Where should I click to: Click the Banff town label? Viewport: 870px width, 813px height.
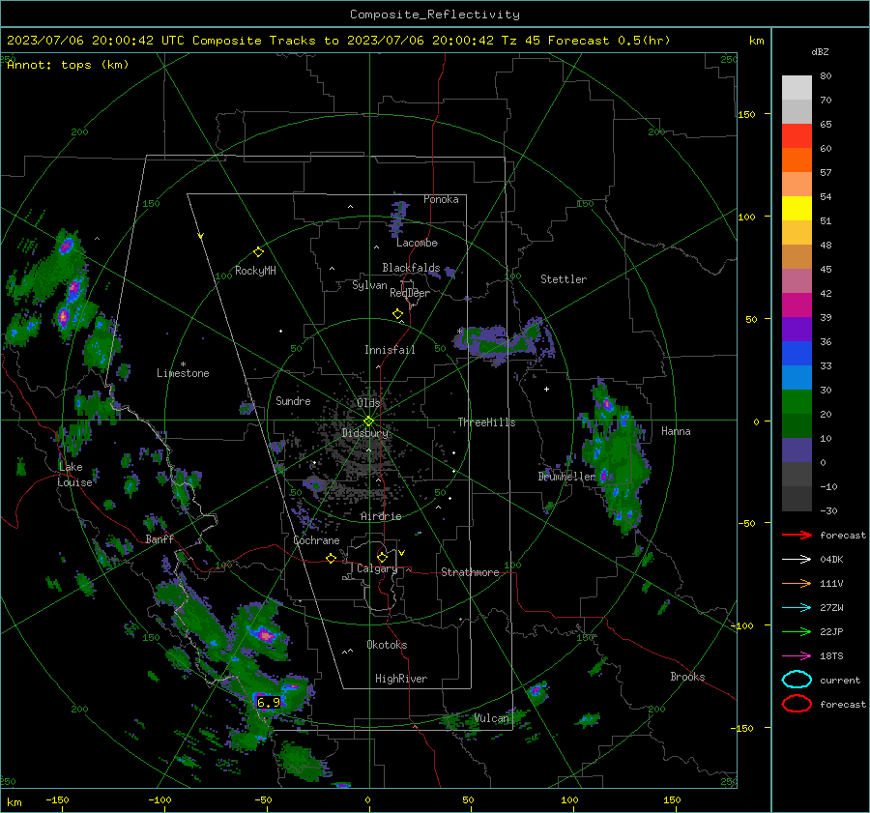coord(159,539)
